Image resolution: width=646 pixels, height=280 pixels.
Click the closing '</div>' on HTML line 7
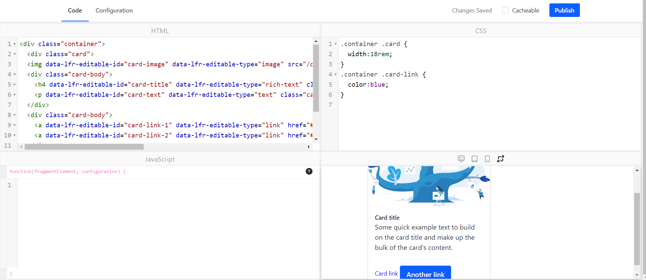click(38, 105)
